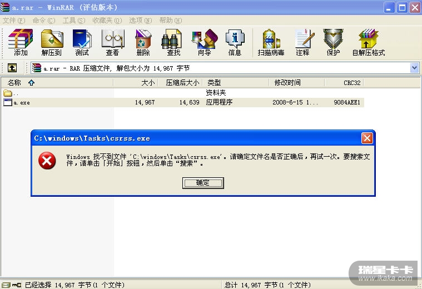
Task: Sort by 压缩后大小 column header
Action: [180, 83]
